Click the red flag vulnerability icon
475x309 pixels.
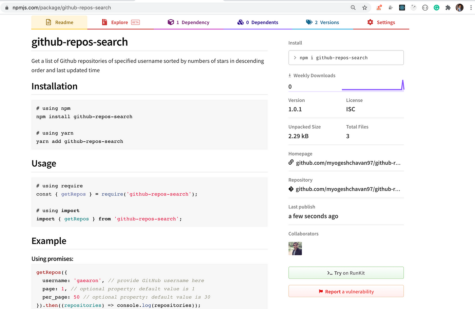tap(321, 292)
